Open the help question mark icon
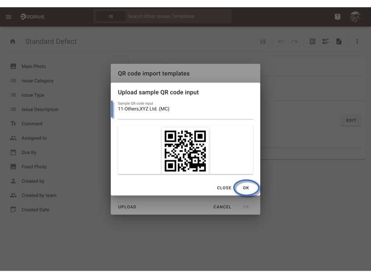 coord(337,17)
